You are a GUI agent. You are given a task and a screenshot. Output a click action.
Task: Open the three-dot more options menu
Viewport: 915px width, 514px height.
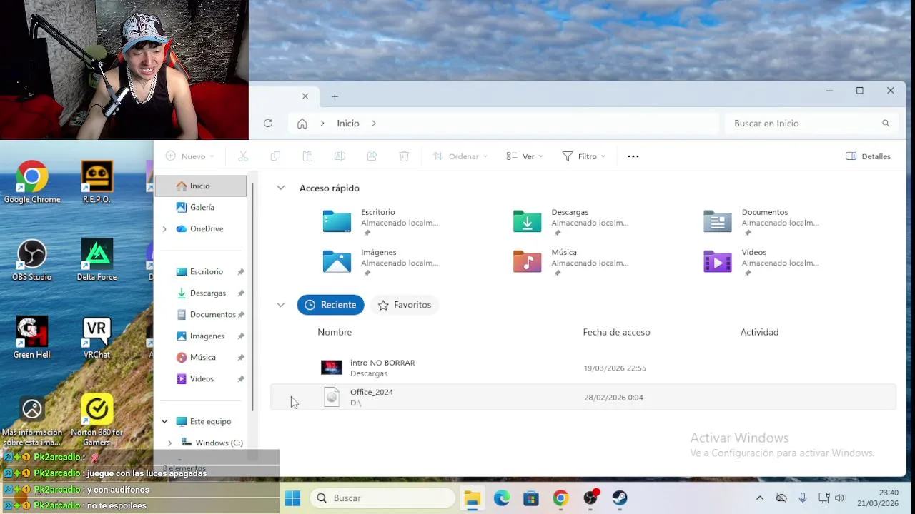pos(633,156)
